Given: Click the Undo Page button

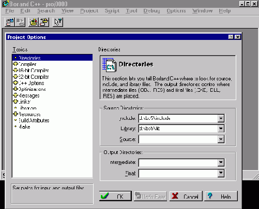Looking at the screenshot, I should click(x=150, y=196).
